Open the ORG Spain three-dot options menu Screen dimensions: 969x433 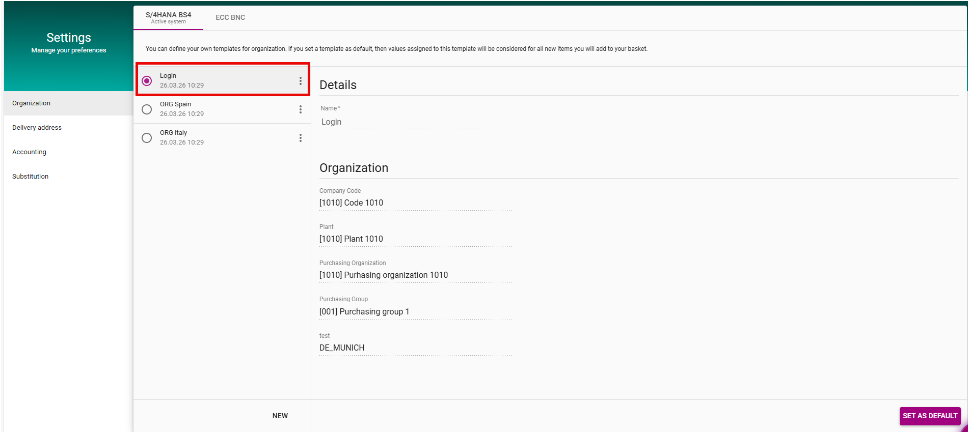point(300,109)
